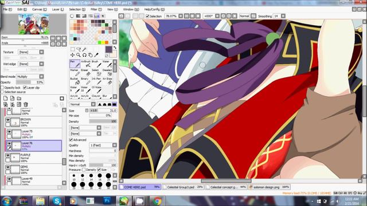The width and height of the screenshot is (367, 206).
Task: Select the rectangular selection tool
Action: (73, 49)
